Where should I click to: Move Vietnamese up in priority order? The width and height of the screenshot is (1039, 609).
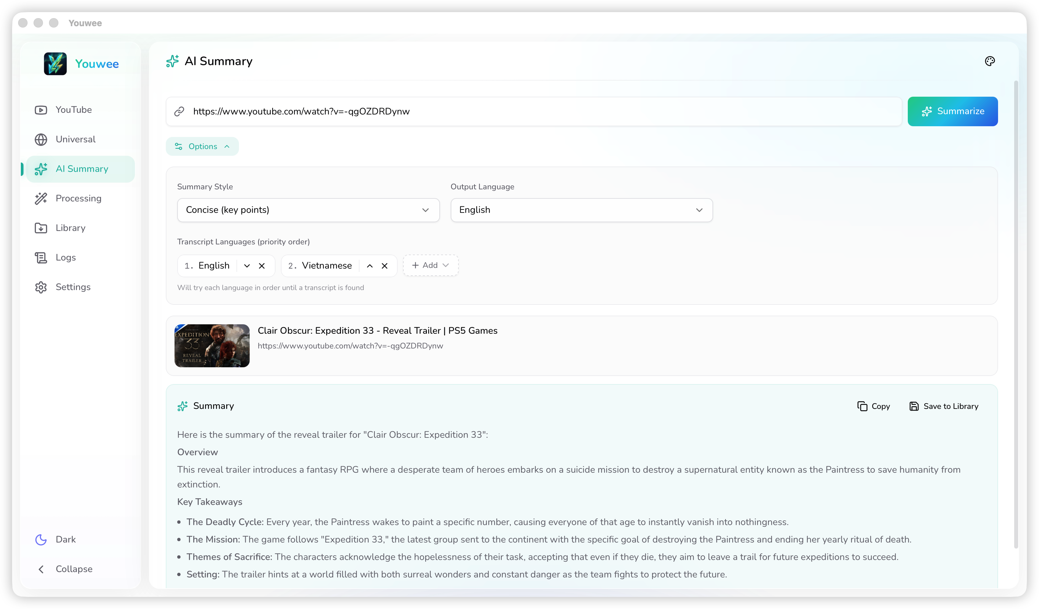(370, 266)
